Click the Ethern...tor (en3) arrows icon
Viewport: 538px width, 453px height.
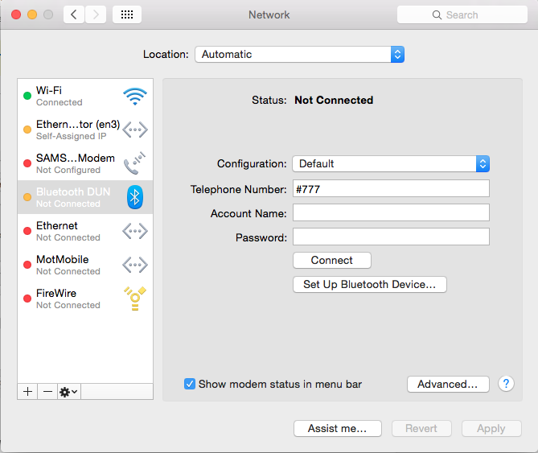pyautogui.click(x=135, y=130)
